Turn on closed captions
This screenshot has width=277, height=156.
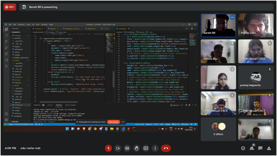tap(127, 148)
